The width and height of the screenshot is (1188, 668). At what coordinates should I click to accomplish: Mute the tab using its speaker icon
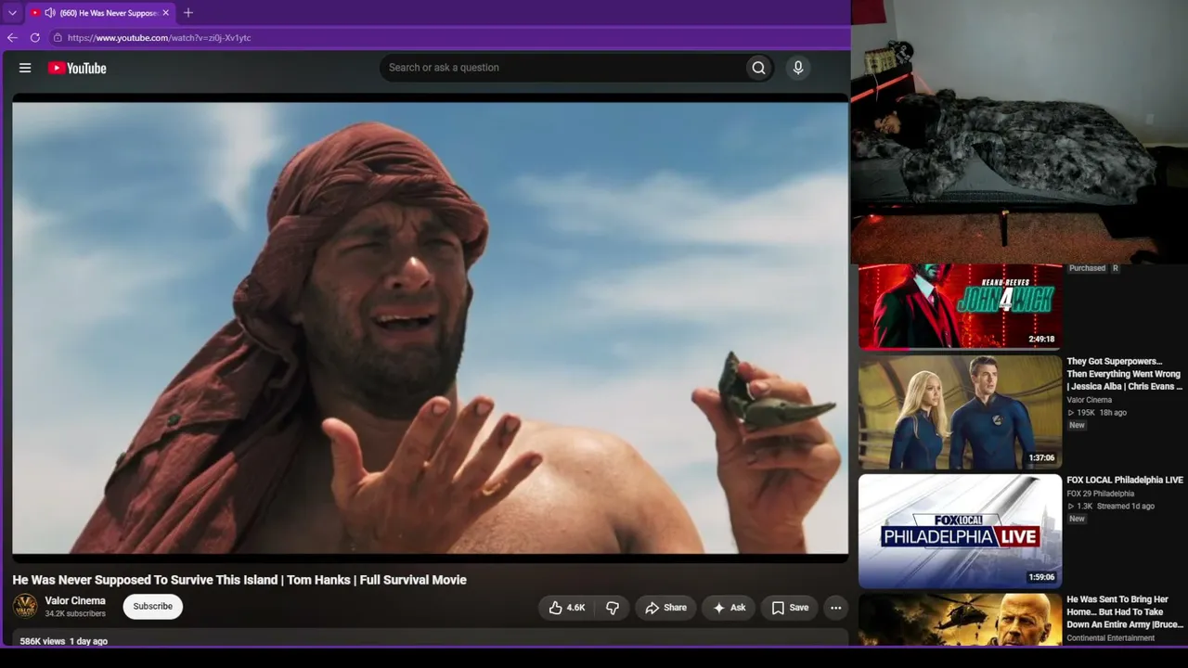[x=49, y=13]
